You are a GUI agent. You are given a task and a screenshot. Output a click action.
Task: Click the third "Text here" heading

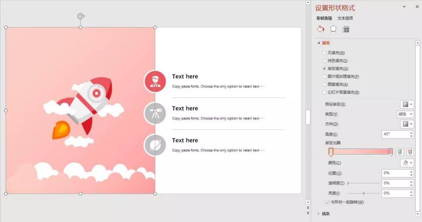coord(185,140)
